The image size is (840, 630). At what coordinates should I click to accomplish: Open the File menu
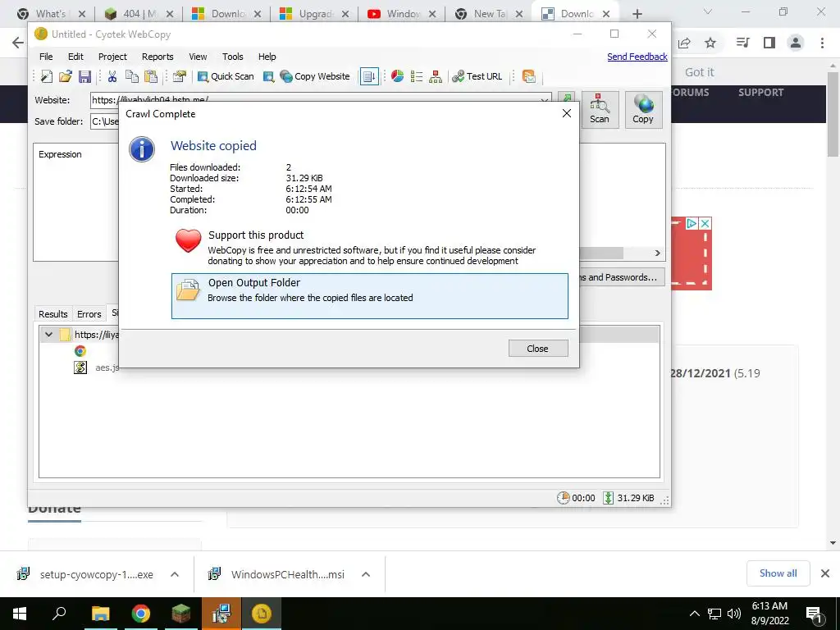pyautogui.click(x=46, y=57)
